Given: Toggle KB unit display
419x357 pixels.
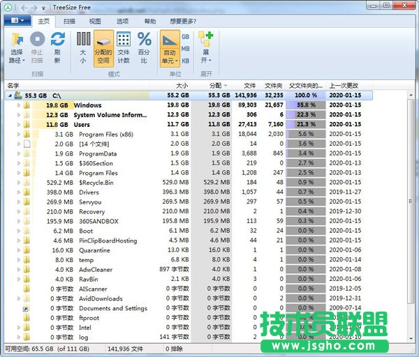Looking at the screenshot, I should (x=186, y=61).
